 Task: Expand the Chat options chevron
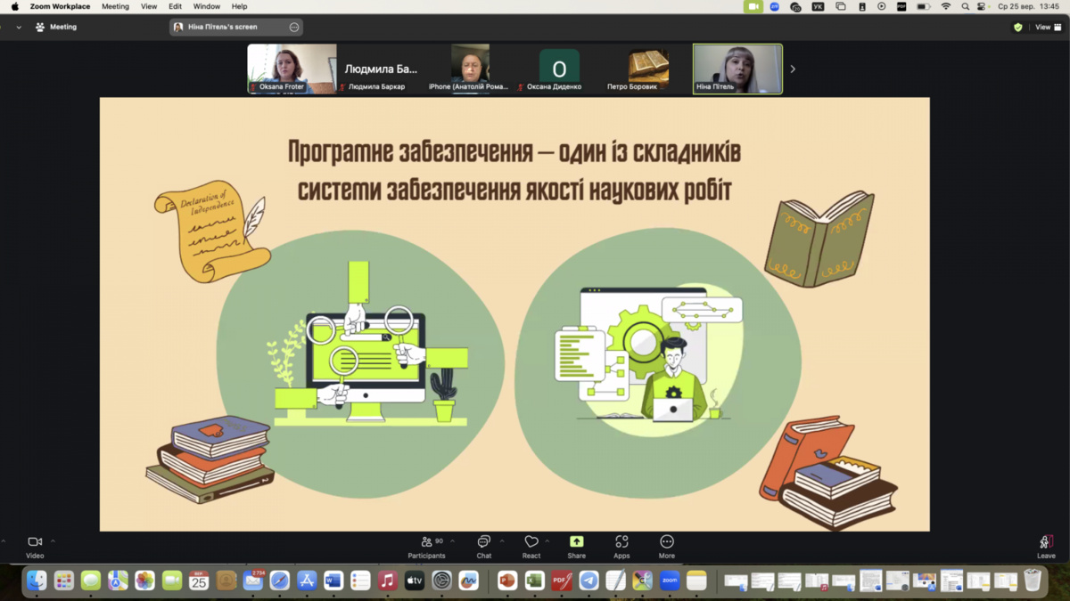pos(502,541)
